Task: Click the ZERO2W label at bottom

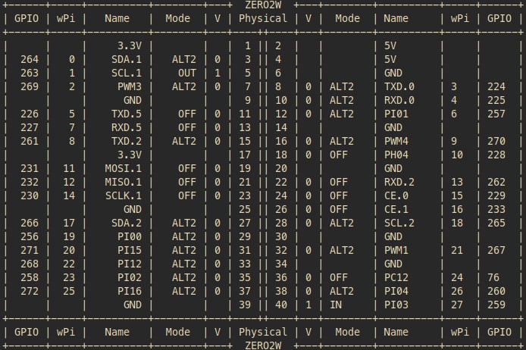Action: [263, 345]
